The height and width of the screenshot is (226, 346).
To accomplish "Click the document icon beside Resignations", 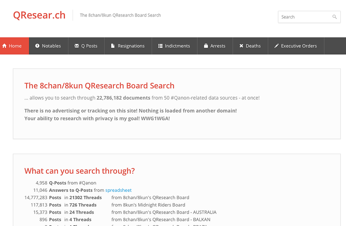I will [x=113, y=46].
